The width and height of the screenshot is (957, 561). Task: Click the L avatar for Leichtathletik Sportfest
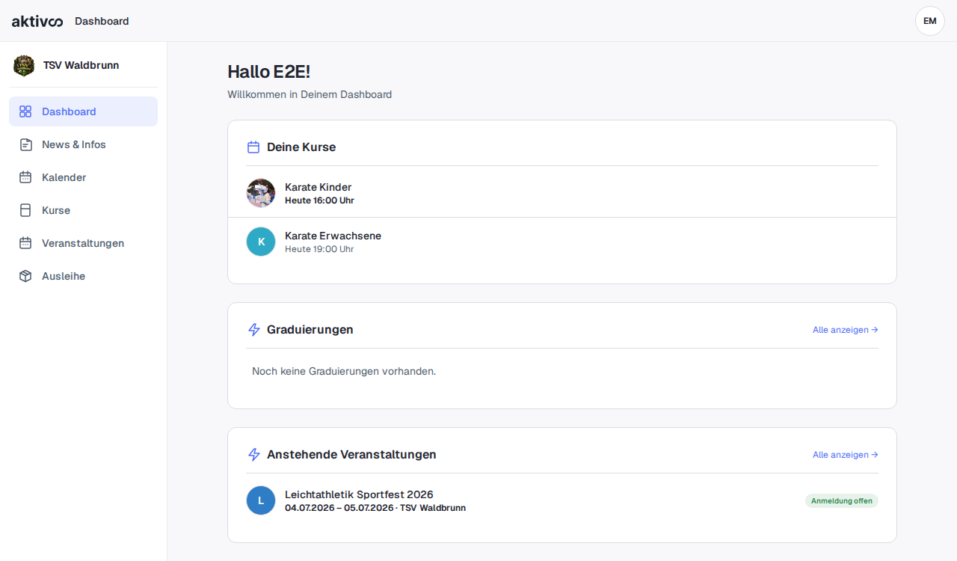click(x=261, y=500)
